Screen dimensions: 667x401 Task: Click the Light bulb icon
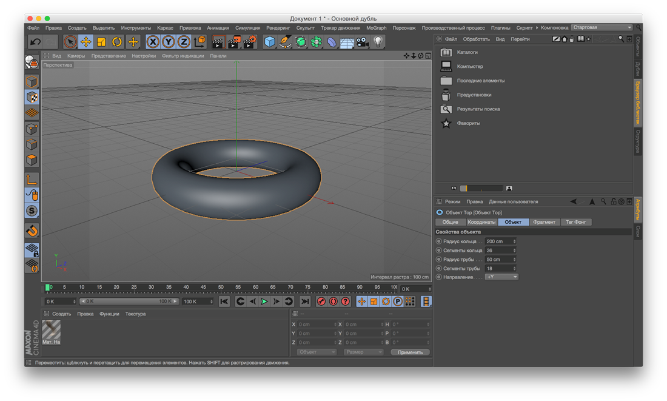[378, 42]
